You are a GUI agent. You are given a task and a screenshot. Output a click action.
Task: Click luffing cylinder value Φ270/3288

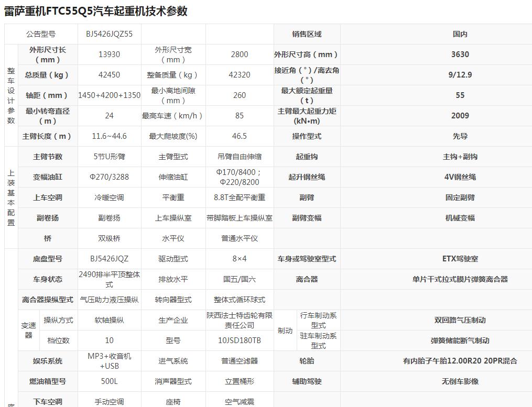pos(109,177)
